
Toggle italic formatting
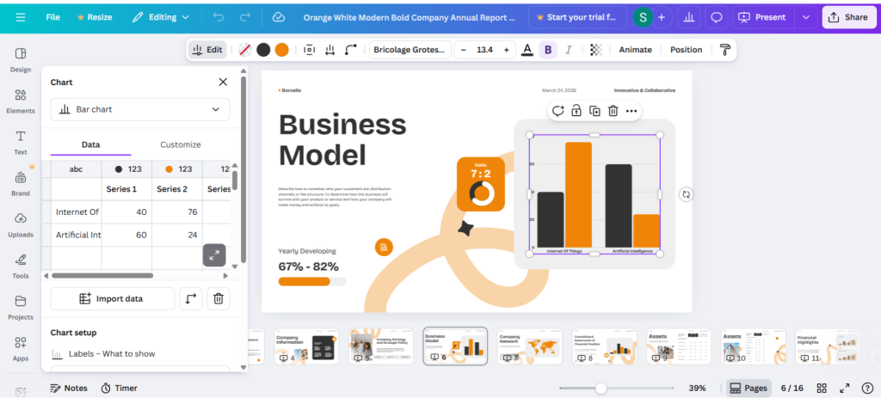tap(568, 50)
